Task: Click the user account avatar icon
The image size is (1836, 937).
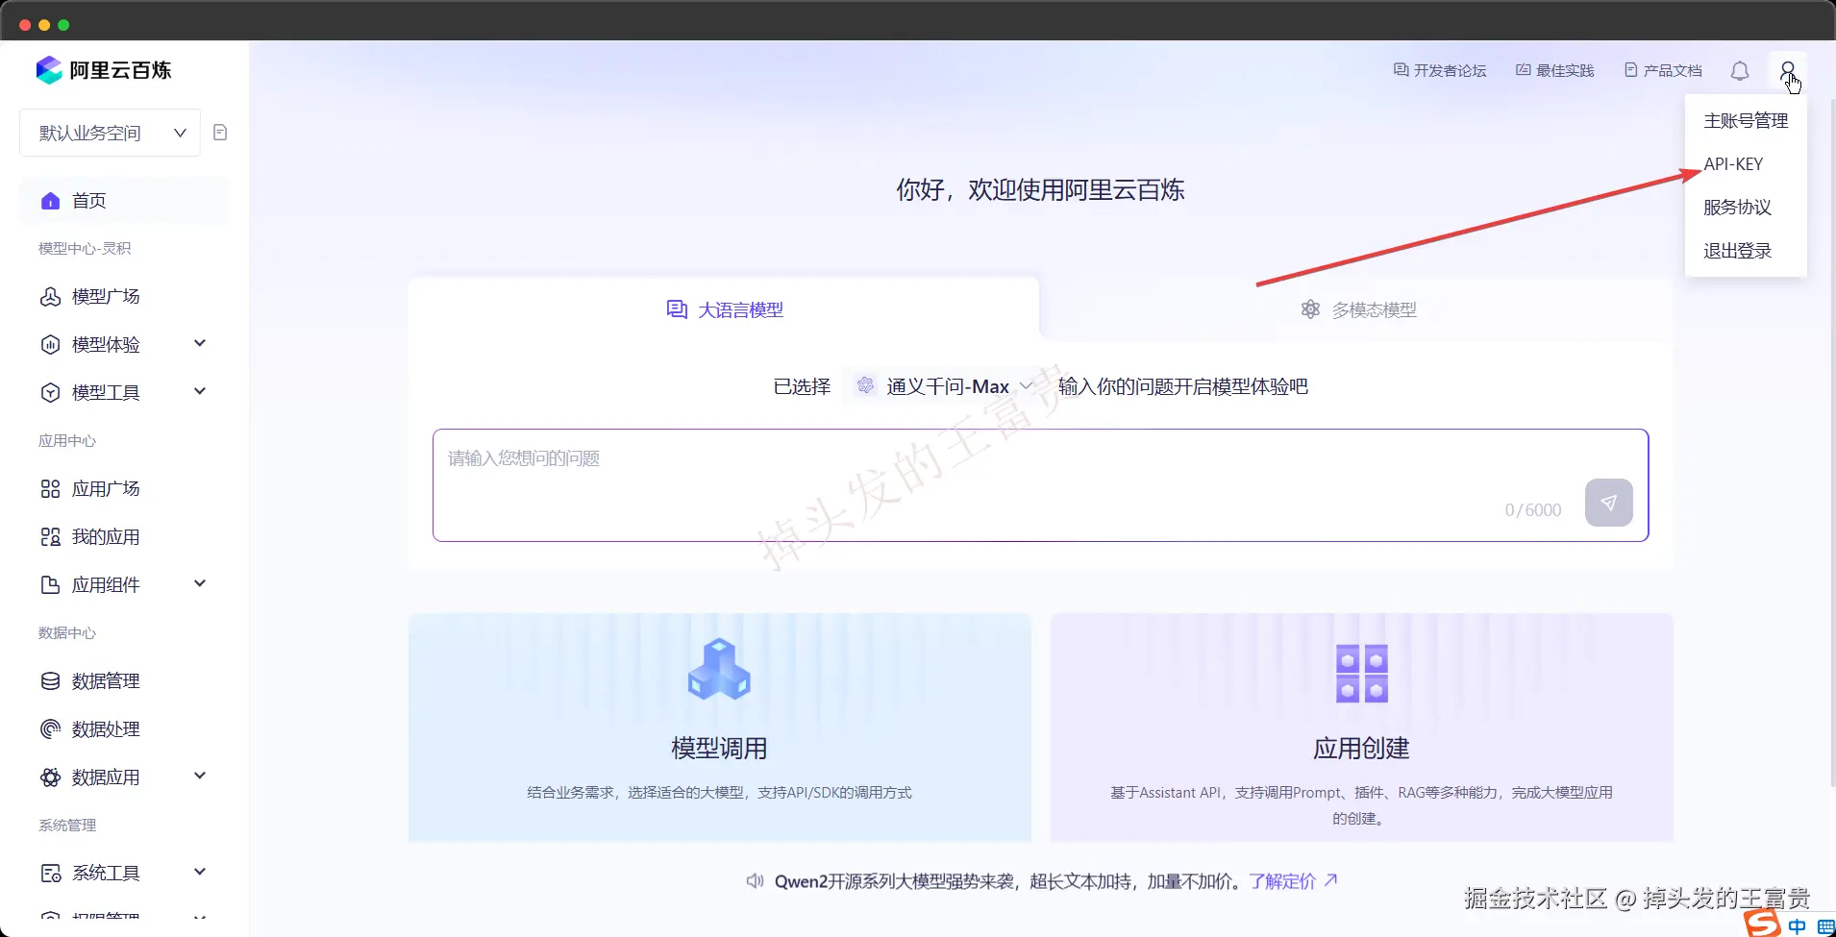Action: pyautogui.click(x=1788, y=71)
